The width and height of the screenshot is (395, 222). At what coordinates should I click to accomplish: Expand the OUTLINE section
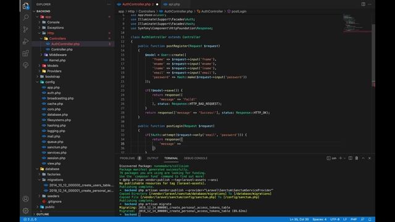[43, 214]
